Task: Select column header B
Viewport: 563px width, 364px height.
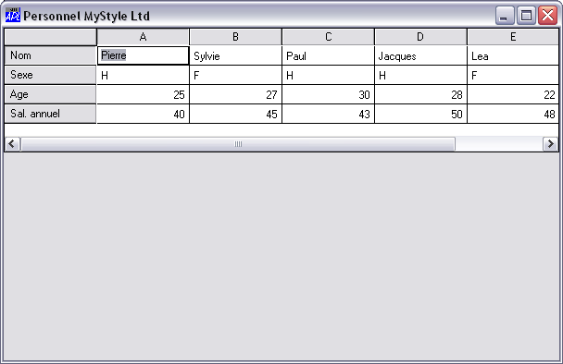Action: click(x=235, y=37)
